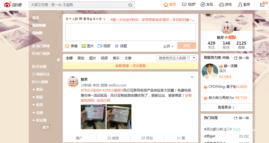
Task: Open 游戏 in top navigation
Action: coord(225,5)
